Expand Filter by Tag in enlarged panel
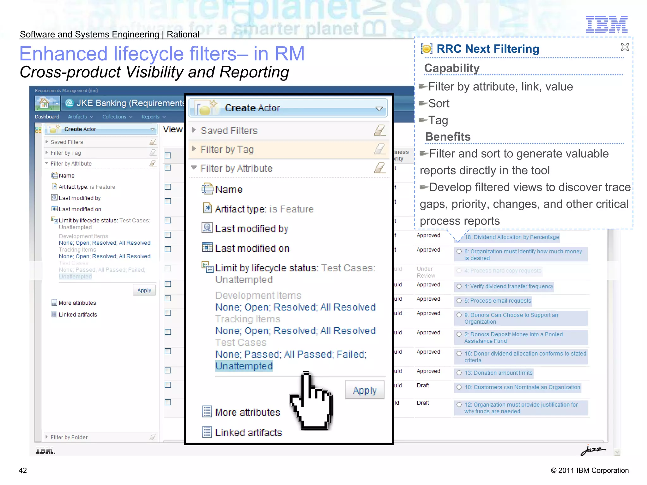 (x=194, y=149)
